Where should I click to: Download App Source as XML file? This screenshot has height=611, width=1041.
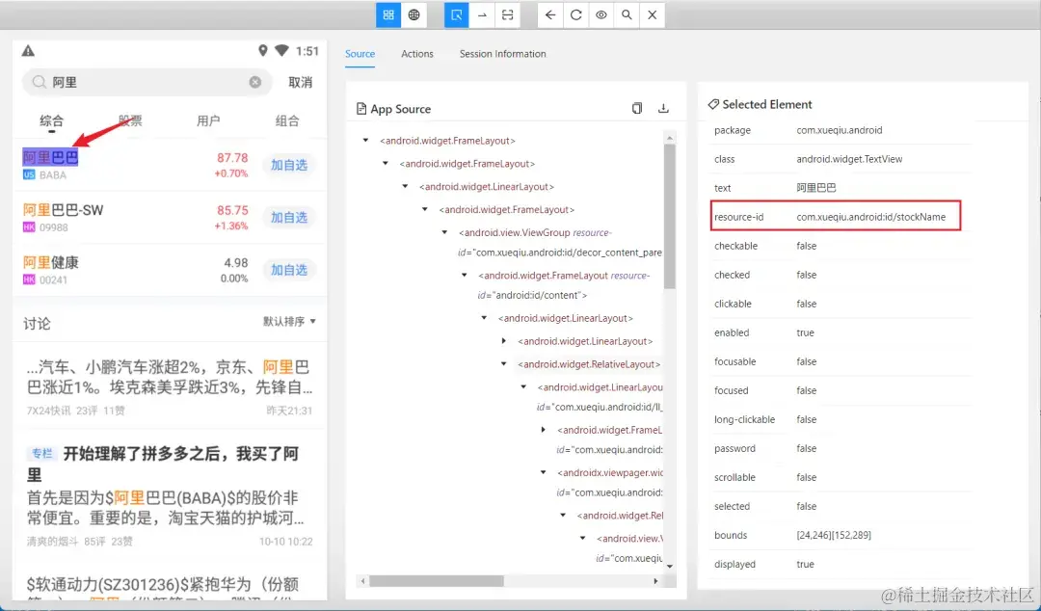(663, 108)
